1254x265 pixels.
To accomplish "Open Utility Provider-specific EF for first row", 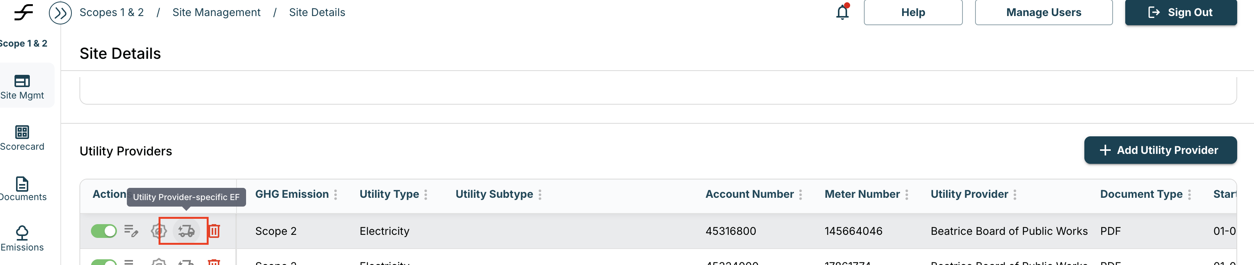I will click(186, 231).
